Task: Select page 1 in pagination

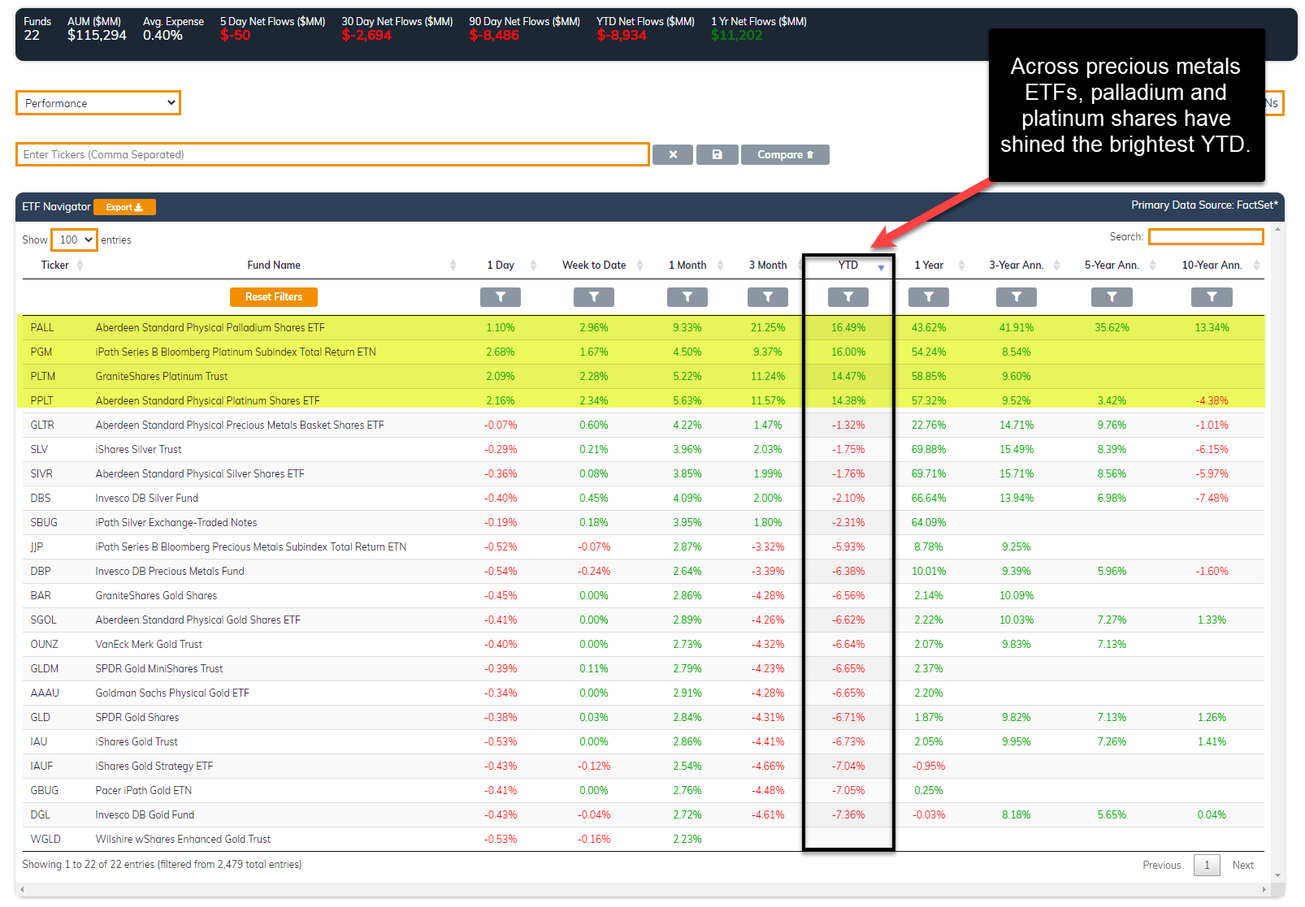Action: point(1207,866)
